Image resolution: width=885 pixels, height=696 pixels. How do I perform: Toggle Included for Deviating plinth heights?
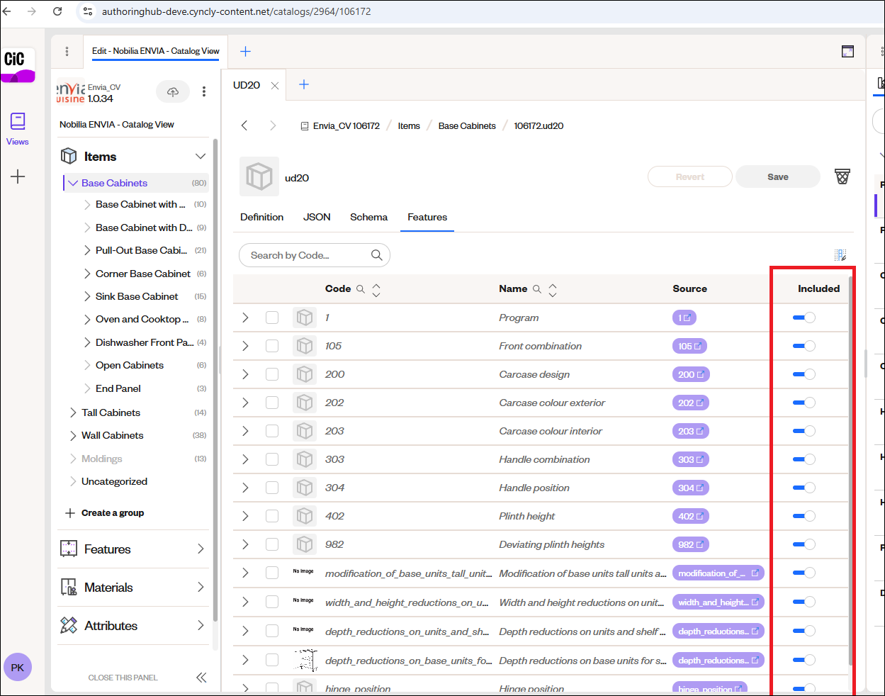point(804,544)
